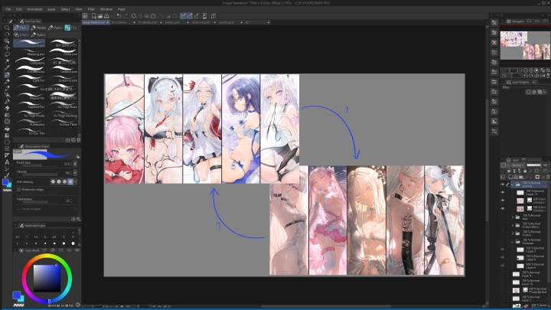This screenshot has width=551, height=310.
Task: Expand the Colour block layer folder
Action: click(x=512, y=225)
